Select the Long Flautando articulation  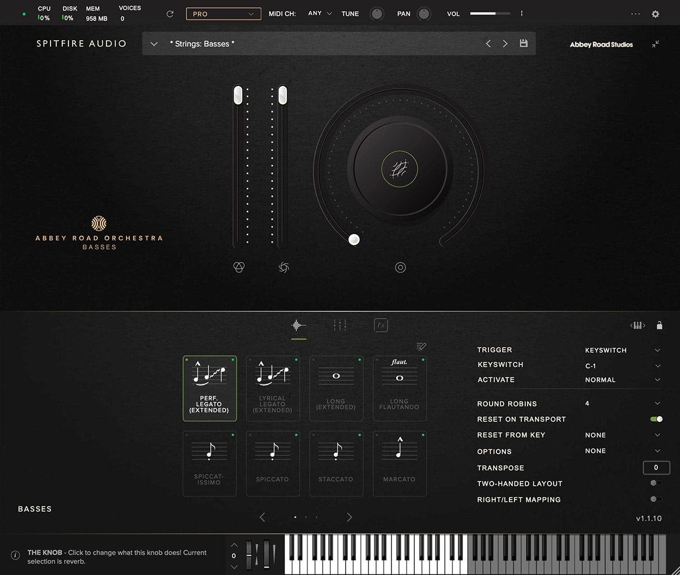(x=399, y=388)
